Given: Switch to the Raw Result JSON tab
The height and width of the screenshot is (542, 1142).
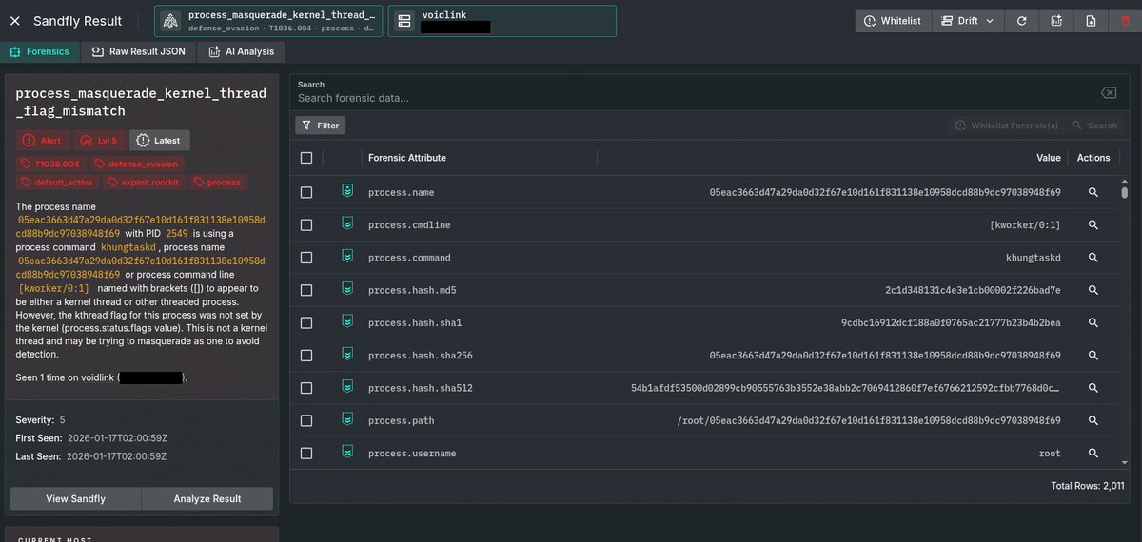Looking at the screenshot, I should click(139, 51).
